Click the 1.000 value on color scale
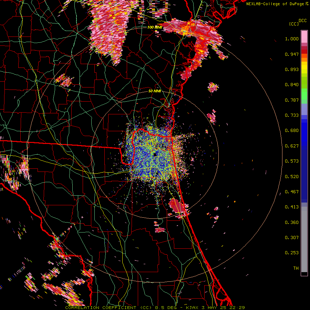310x310 pixels. pos(292,39)
